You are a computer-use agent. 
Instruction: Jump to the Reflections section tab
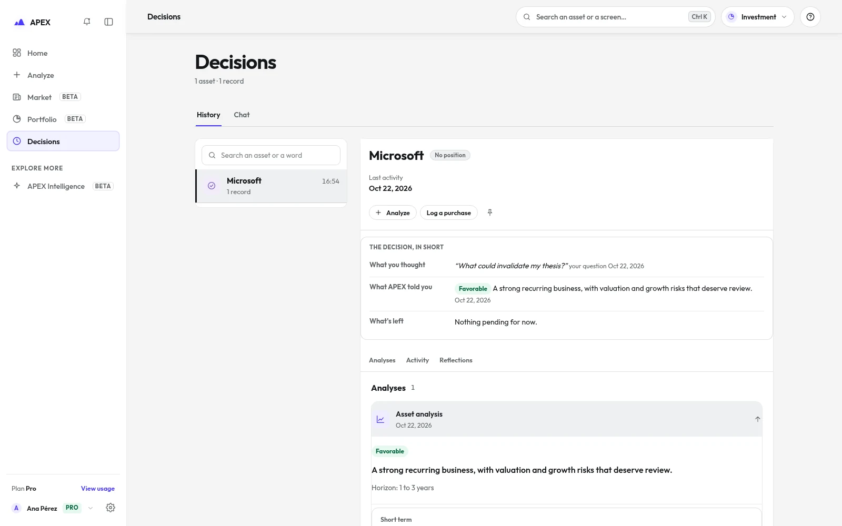click(456, 360)
